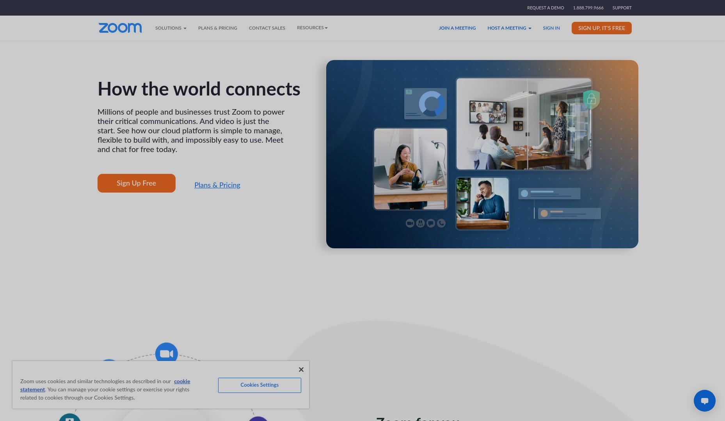Click the shield lock icon in hero image

click(x=591, y=99)
